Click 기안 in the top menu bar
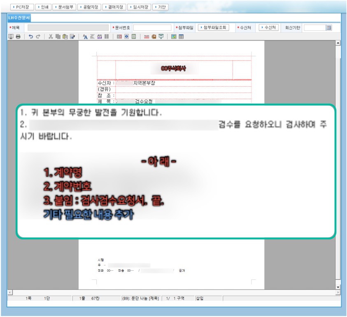The image size is (347, 317). click(161, 6)
